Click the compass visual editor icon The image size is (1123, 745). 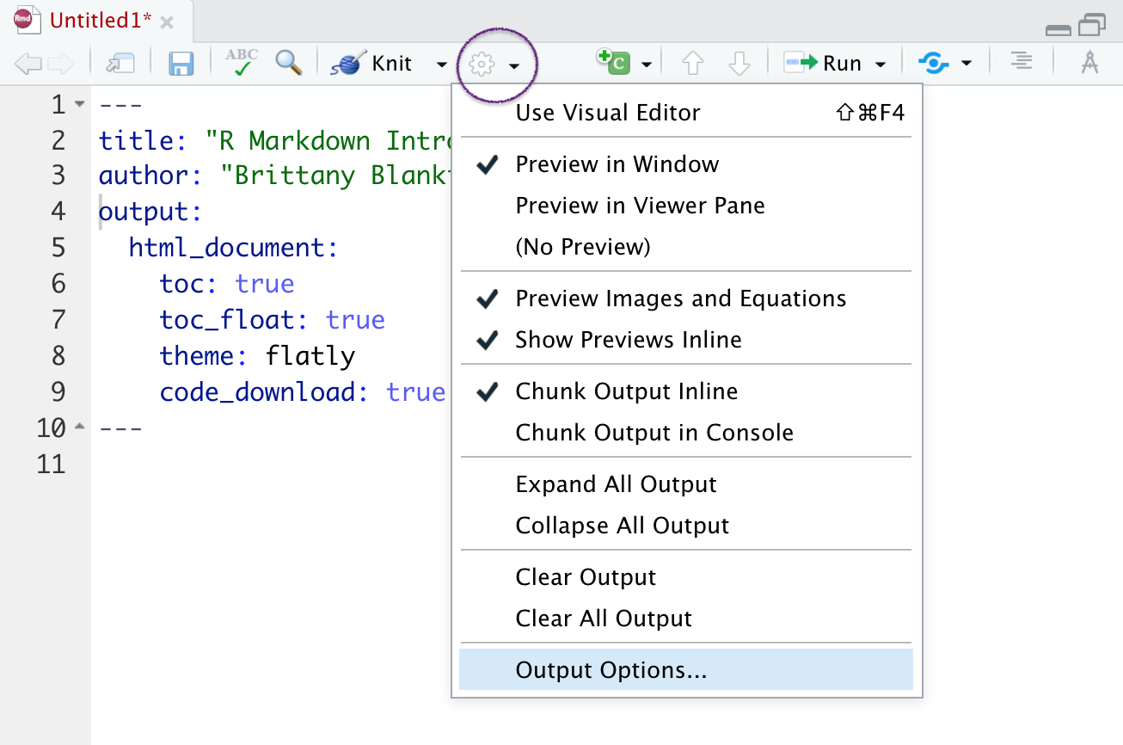1089,63
